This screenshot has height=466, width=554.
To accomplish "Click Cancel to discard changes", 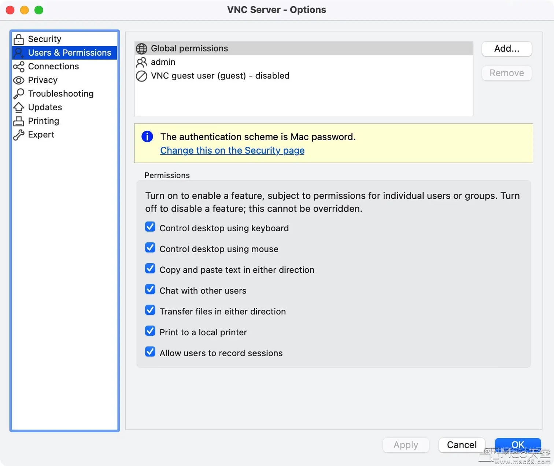I will point(462,445).
